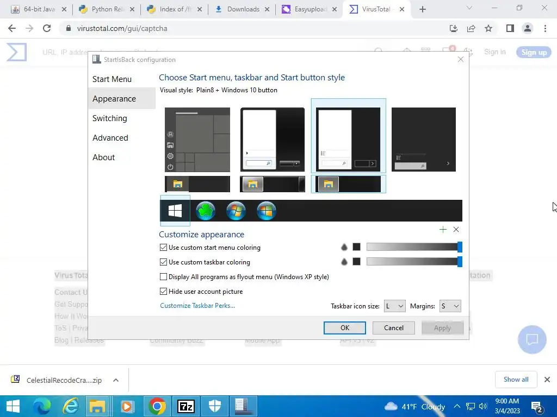Click Show all downloads button
Image resolution: width=557 pixels, height=417 pixels.
pos(516,380)
